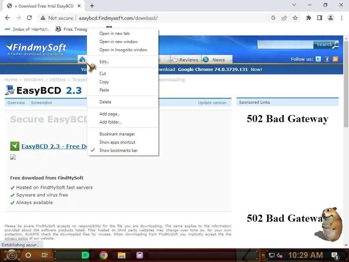Open the Not secure warning icon
Screen dimensions: 349x262
coord(43,18)
